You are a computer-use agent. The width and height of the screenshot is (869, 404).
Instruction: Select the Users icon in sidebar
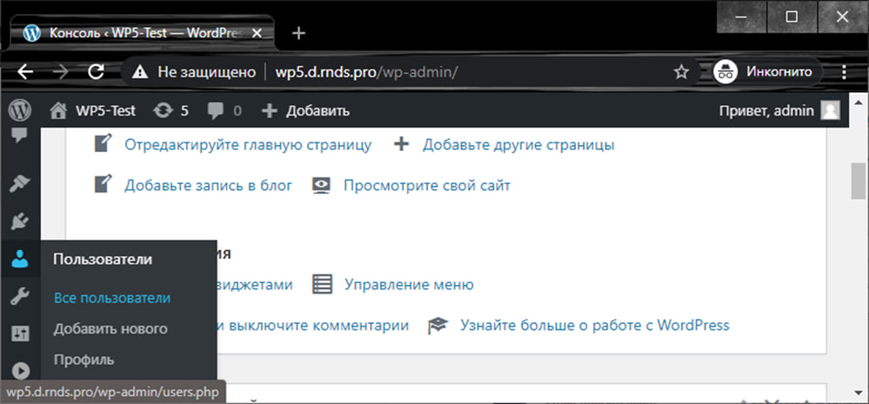(x=20, y=259)
